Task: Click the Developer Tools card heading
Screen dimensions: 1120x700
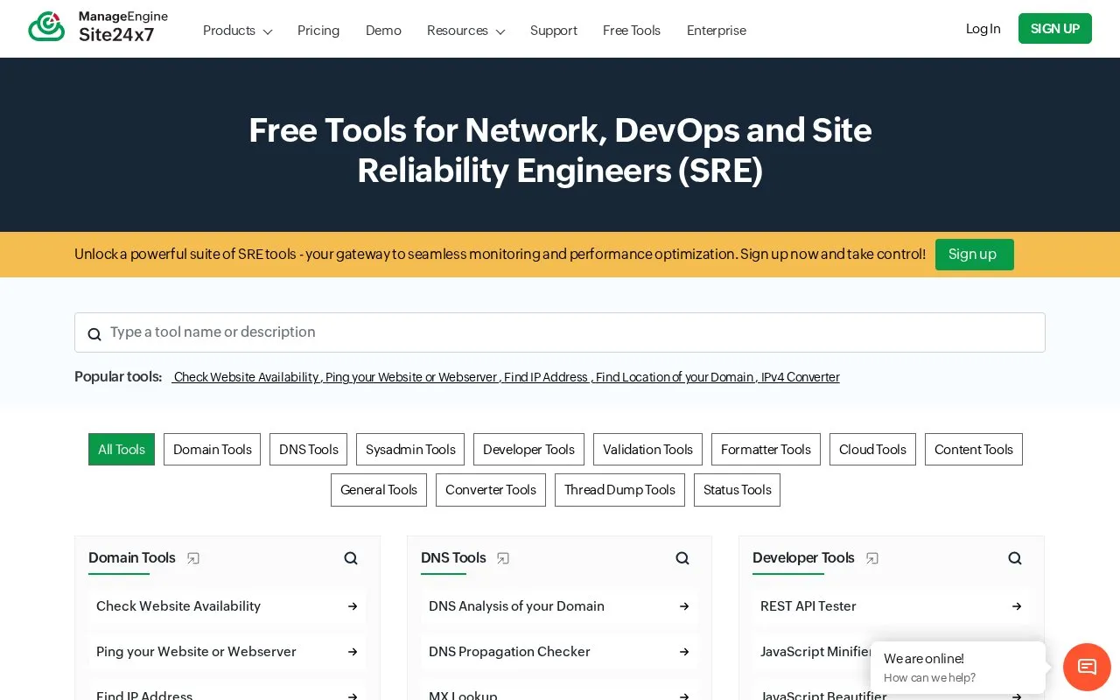Action: pyautogui.click(x=803, y=558)
